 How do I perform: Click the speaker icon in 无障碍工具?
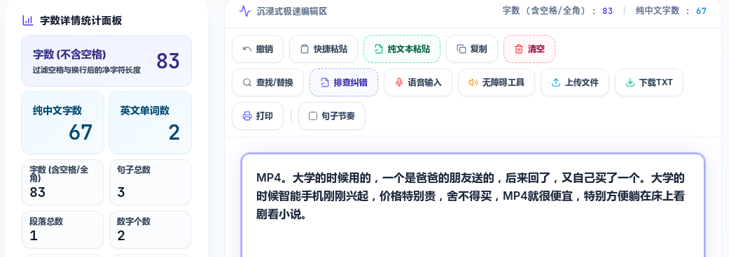(473, 82)
